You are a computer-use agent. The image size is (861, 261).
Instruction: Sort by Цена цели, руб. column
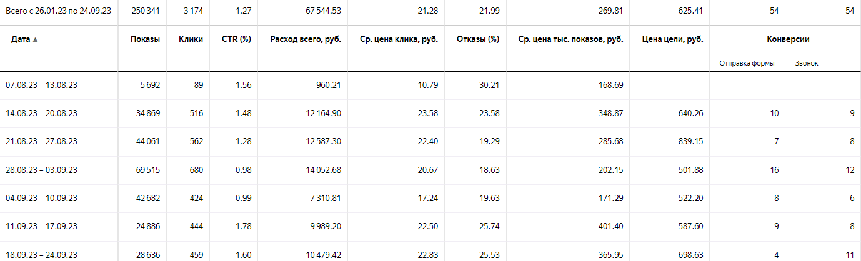673,39
